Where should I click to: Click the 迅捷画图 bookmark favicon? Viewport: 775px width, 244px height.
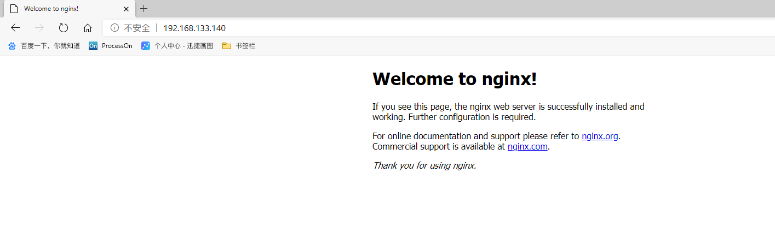pyautogui.click(x=146, y=46)
